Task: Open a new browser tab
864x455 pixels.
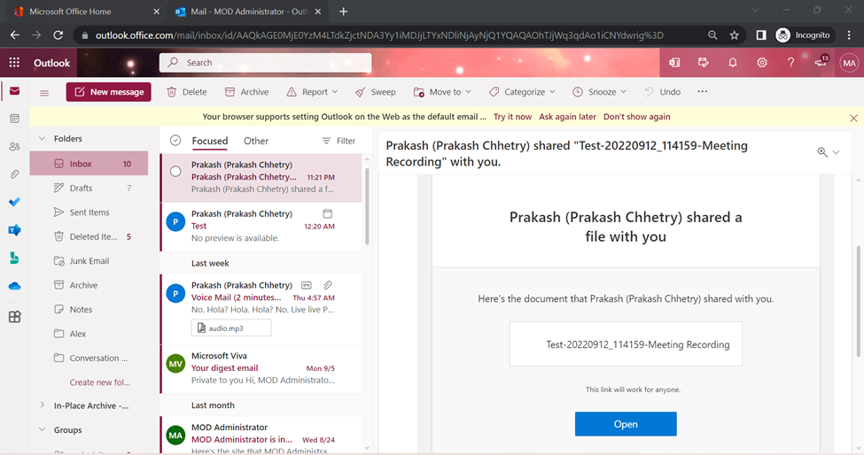Action: (x=343, y=12)
